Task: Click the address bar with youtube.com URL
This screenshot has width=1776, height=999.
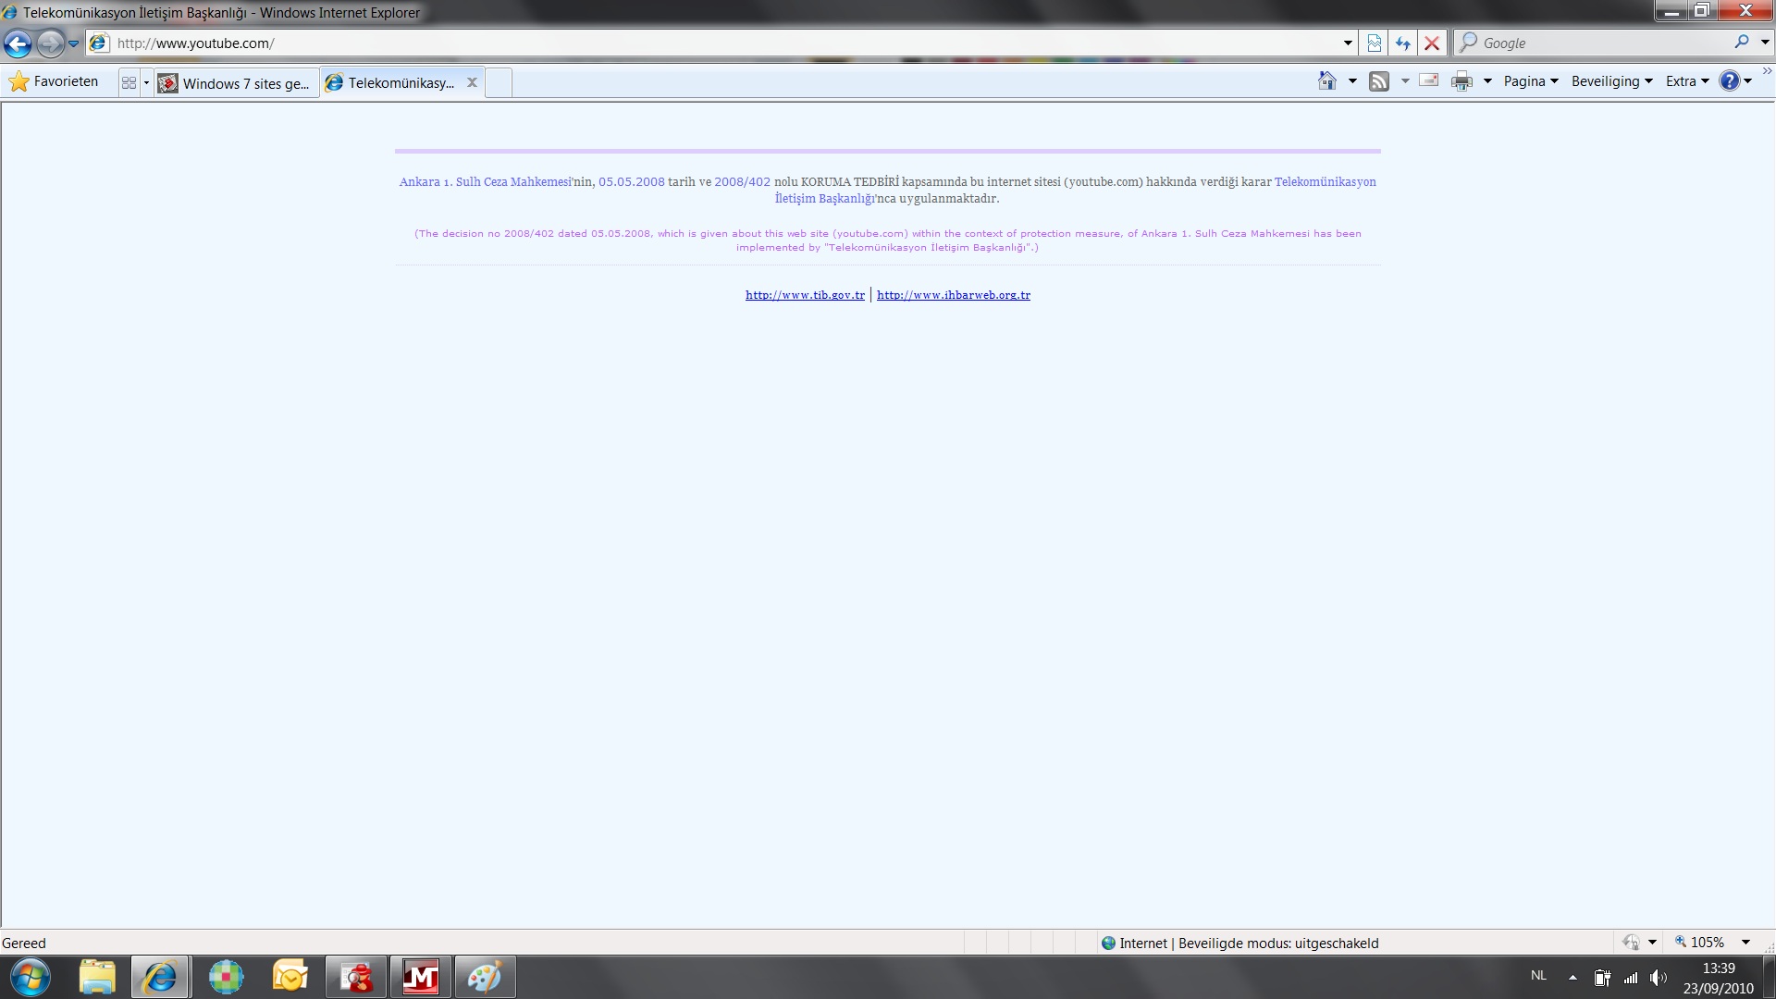Action: (712, 43)
